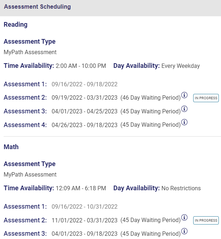This screenshot has height=239, width=221.
Task: Click Reading time availability 2:00 AM - 10:00 PM
Action: point(81,66)
